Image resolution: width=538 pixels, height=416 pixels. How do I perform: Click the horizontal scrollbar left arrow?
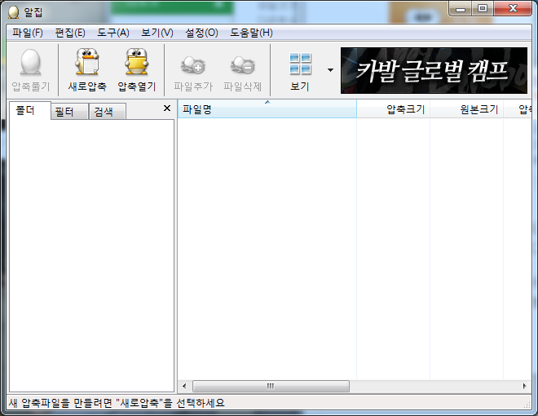pos(184,386)
